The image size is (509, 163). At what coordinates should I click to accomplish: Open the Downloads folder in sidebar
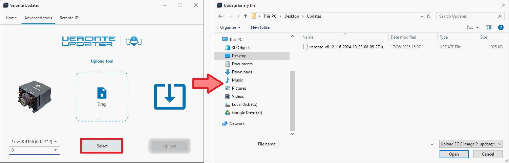click(x=242, y=72)
